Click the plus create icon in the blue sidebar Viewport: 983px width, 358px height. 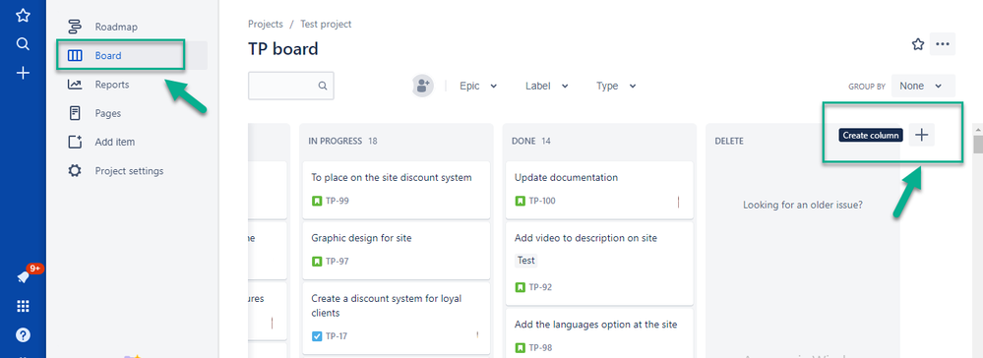click(23, 73)
